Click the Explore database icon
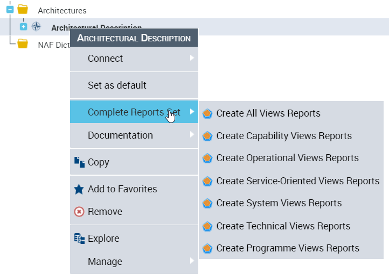 click(x=79, y=239)
